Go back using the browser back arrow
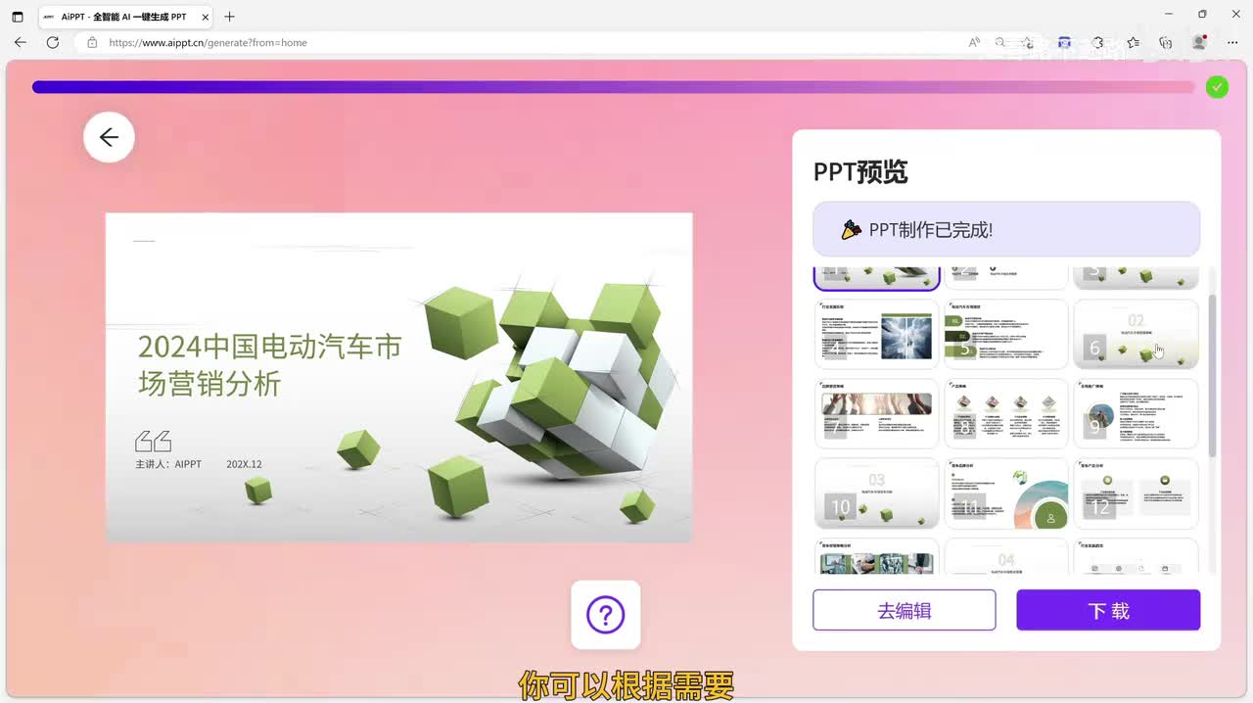The width and height of the screenshot is (1253, 703). click(21, 42)
